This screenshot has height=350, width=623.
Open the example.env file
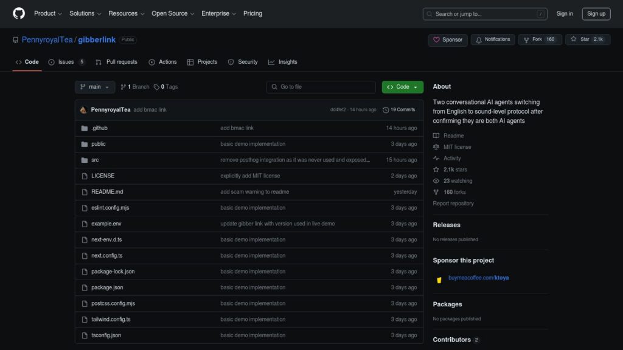tap(106, 224)
